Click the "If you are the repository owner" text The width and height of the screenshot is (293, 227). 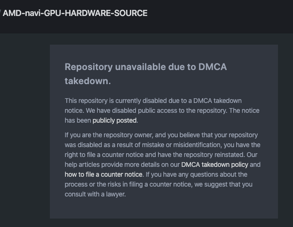tap(110, 135)
